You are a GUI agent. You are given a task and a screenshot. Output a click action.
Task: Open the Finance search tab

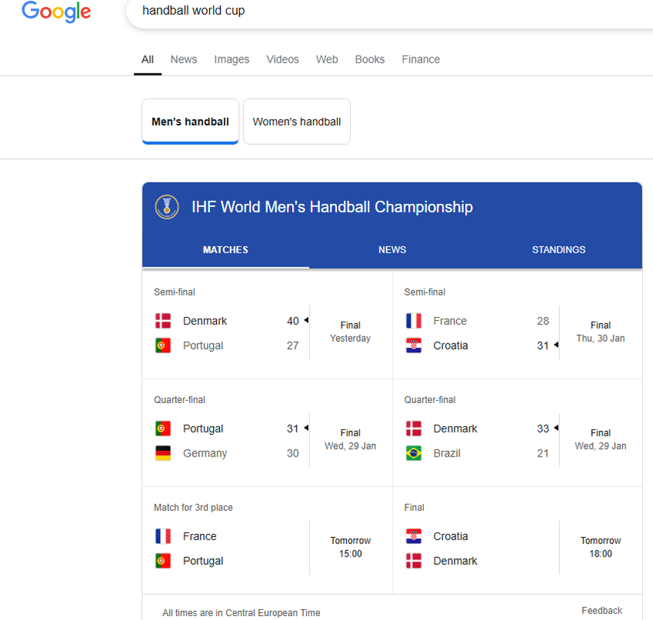click(421, 59)
